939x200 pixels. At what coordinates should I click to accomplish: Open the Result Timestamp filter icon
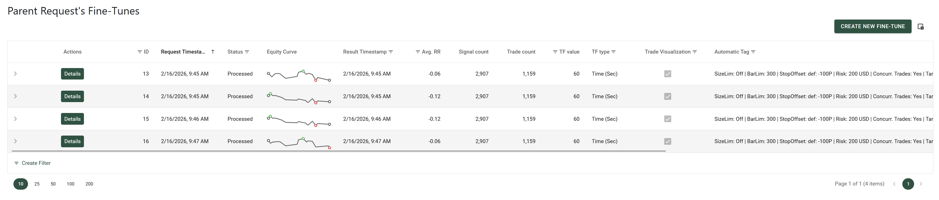point(391,52)
